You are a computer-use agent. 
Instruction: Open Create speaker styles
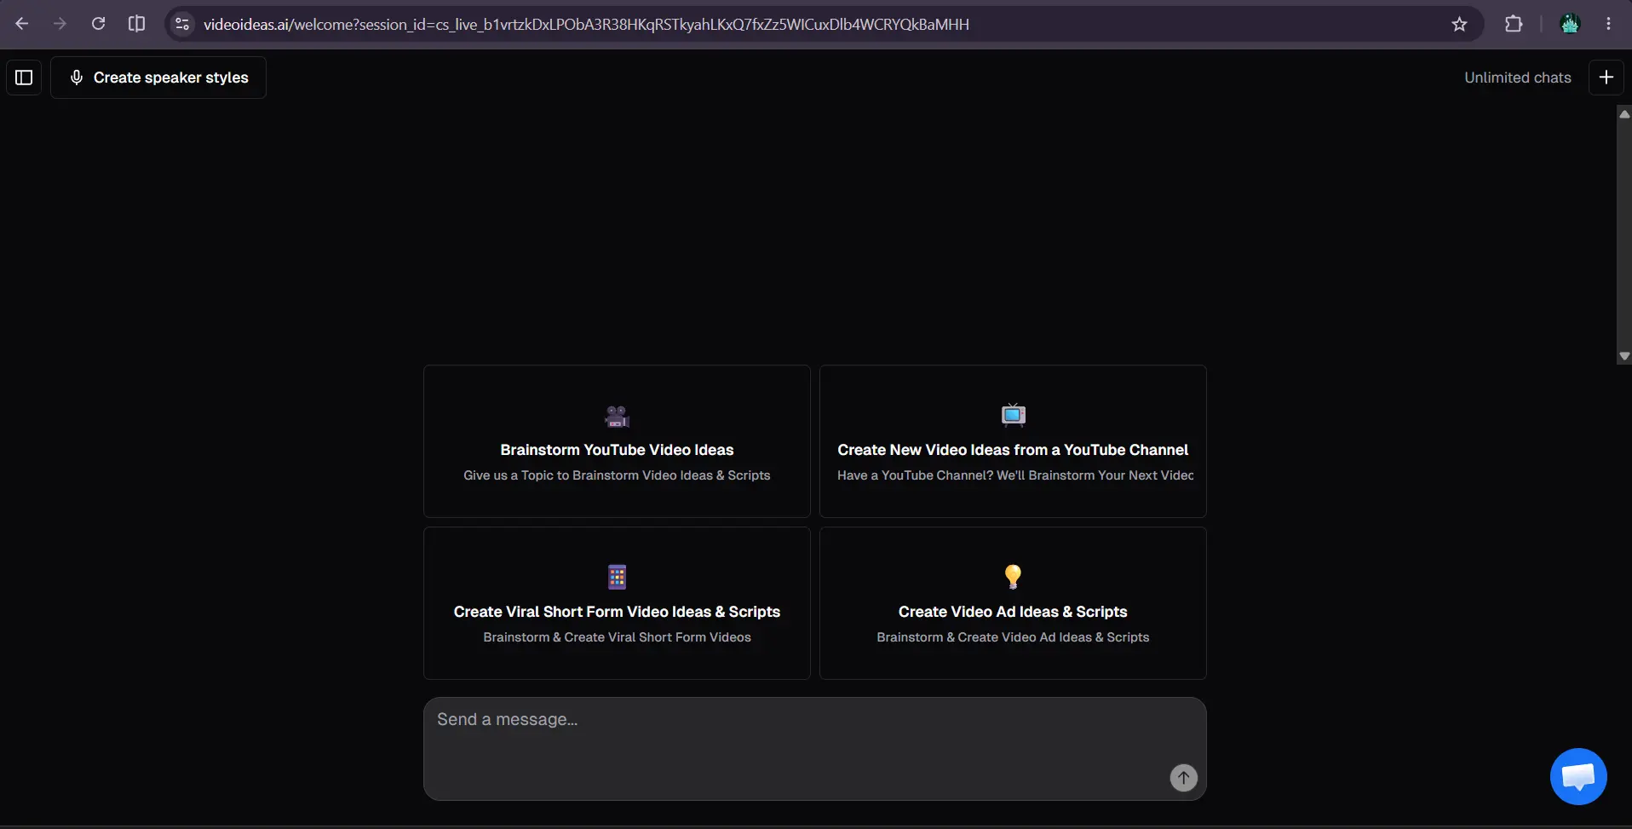point(158,78)
